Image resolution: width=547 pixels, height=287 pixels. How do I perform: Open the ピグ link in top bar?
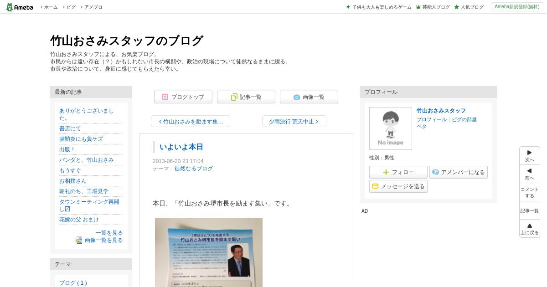71,7
